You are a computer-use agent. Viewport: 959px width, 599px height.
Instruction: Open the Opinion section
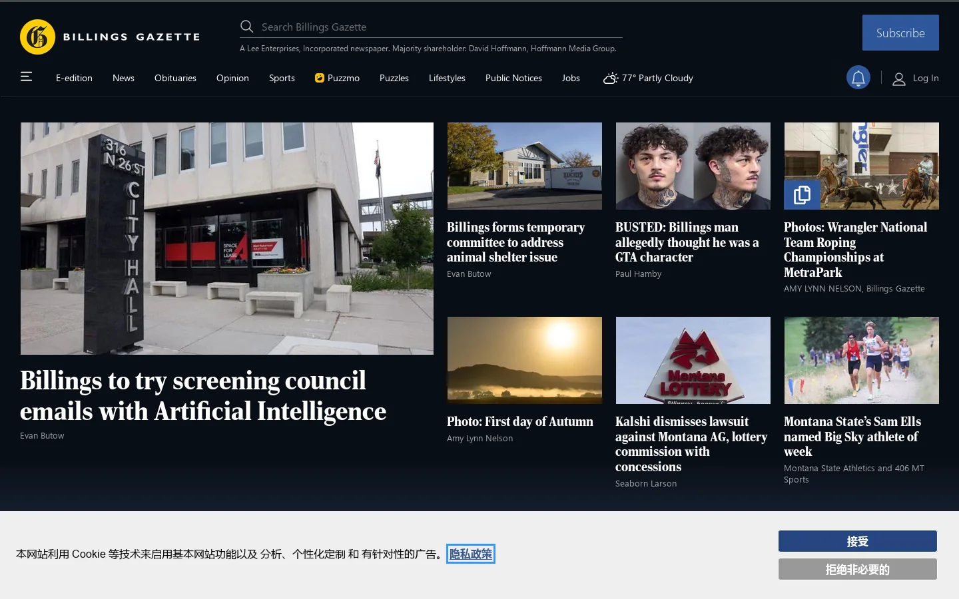pyautogui.click(x=232, y=78)
